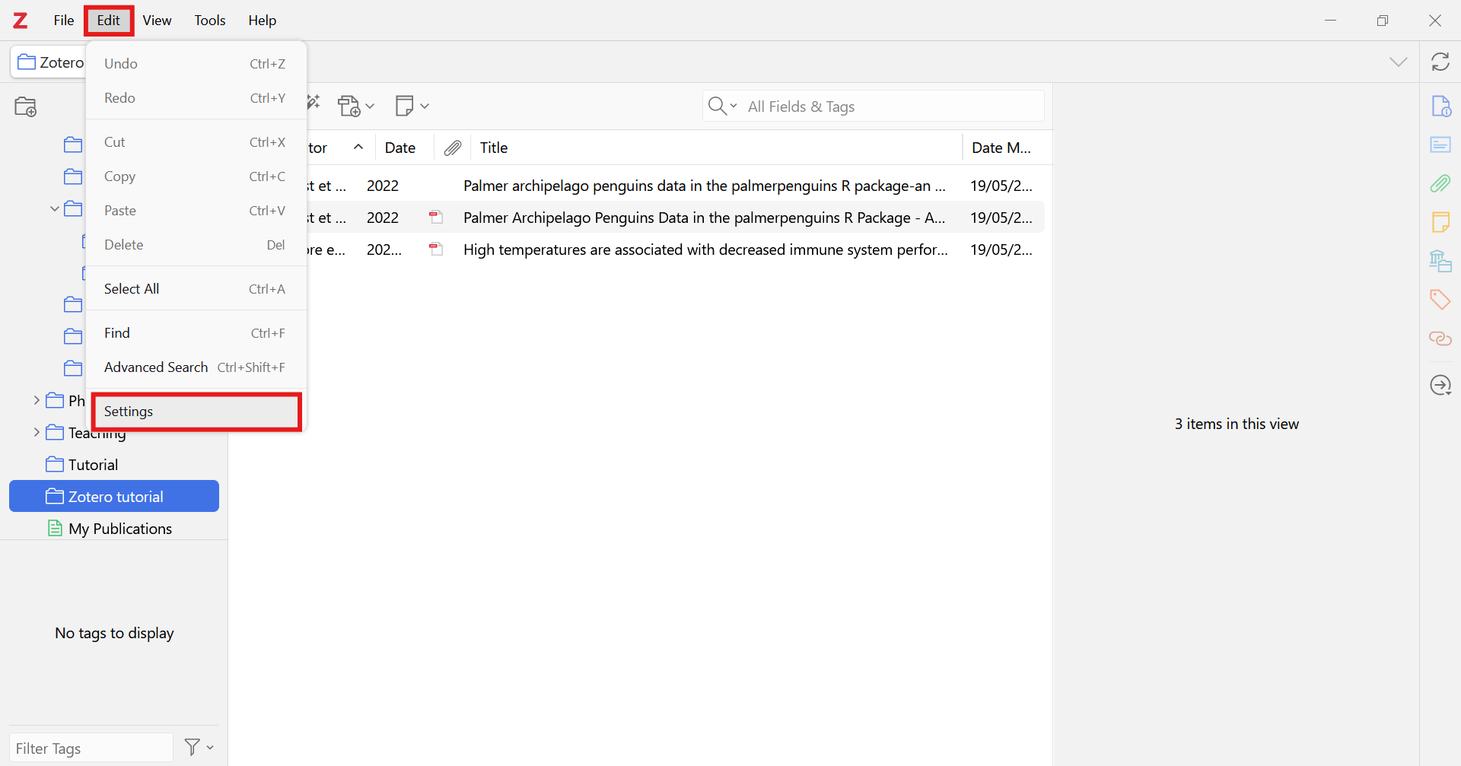Click the Zotero Z logo icon
The image size is (1461, 766).
21,21
